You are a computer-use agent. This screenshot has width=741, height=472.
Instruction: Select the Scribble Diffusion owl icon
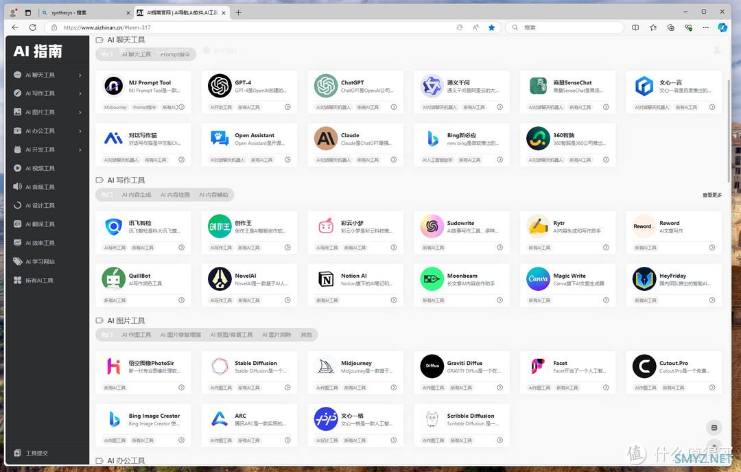[x=432, y=419]
